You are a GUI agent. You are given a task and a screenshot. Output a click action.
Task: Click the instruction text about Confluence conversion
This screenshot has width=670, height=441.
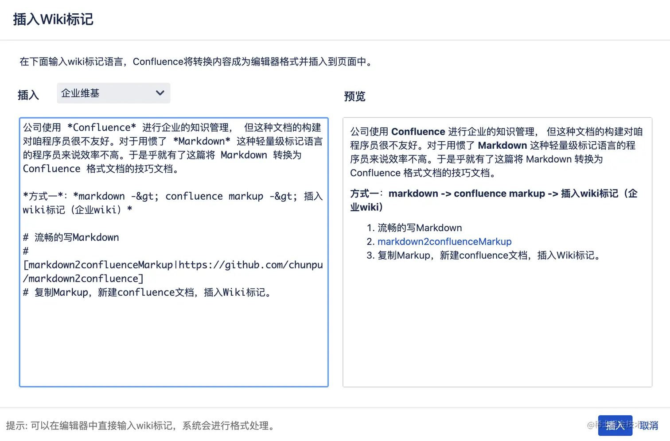pyautogui.click(x=198, y=62)
